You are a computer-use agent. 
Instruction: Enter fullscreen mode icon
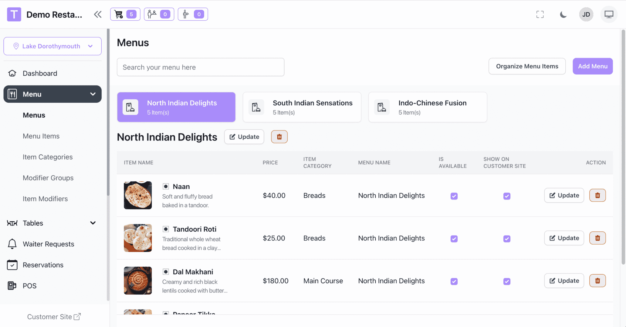tap(540, 14)
